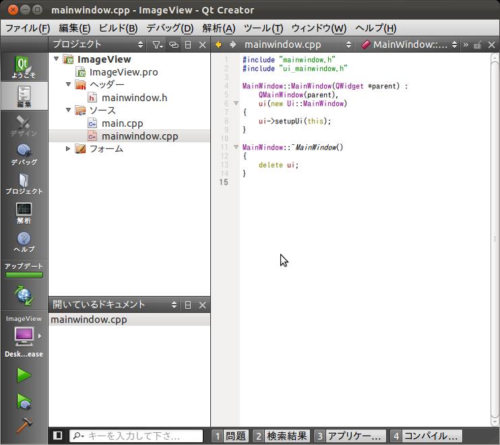The image size is (500, 445).
Task: Switch to Debug (デバッグ) mode
Action: [x=24, y=154]
